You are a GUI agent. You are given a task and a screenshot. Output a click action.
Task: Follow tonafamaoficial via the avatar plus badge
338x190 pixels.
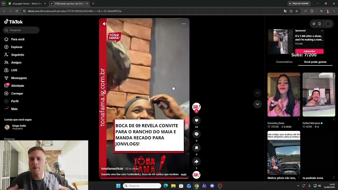tap(196, 111)
